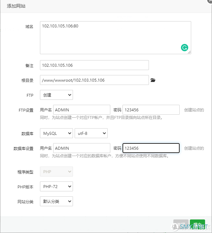This screenshot has width=212, height=233.
Task: Click the FTP username ADMIN field
Action: pyautogui.click(x=82, y=110)
